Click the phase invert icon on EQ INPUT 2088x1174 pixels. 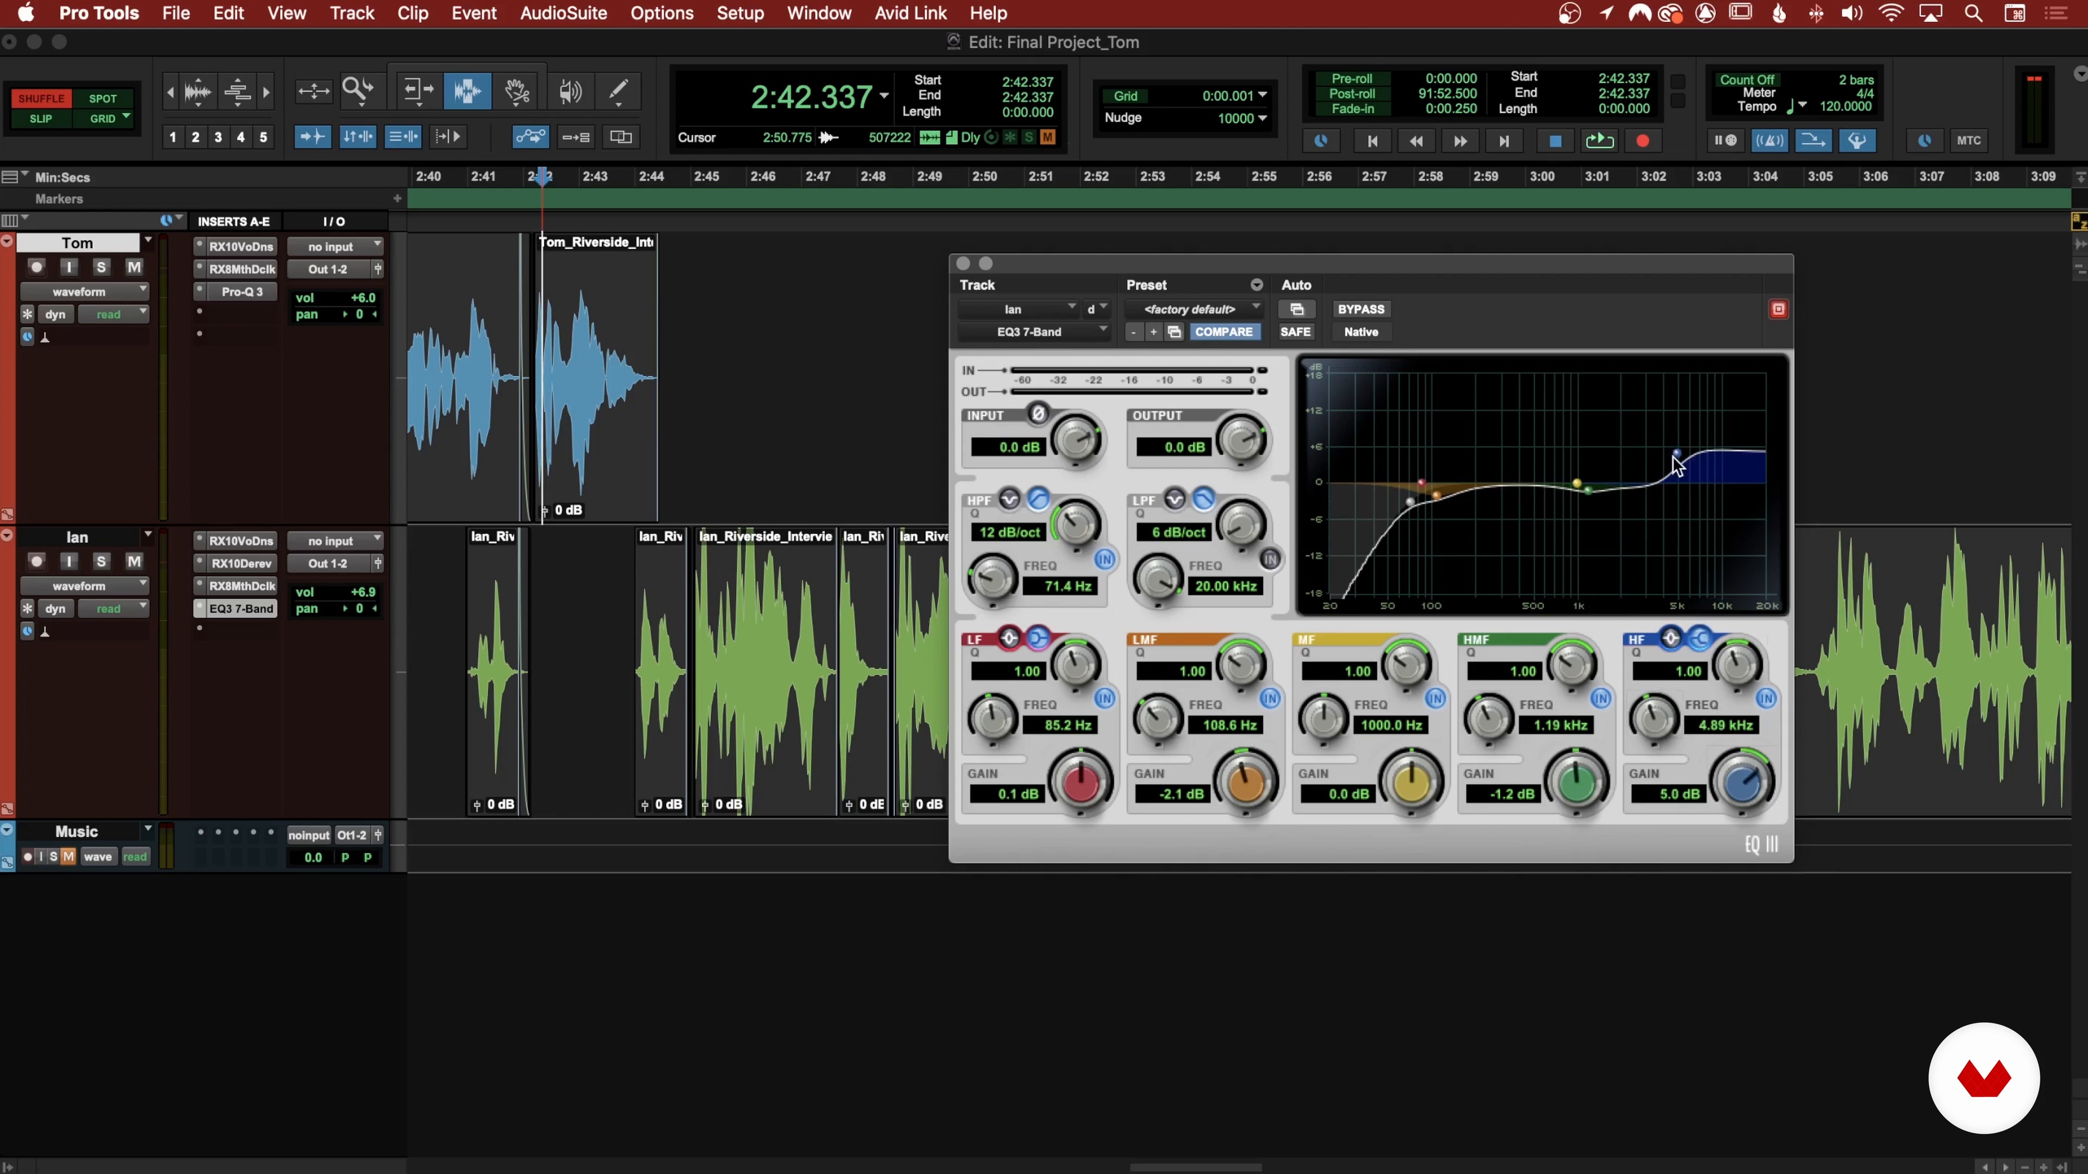pos(1037,414)
